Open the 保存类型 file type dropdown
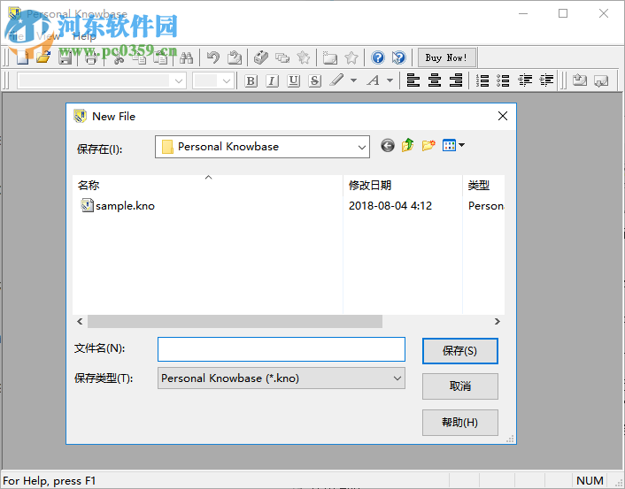Screen dimensions: 625x489 click(282, 378)
